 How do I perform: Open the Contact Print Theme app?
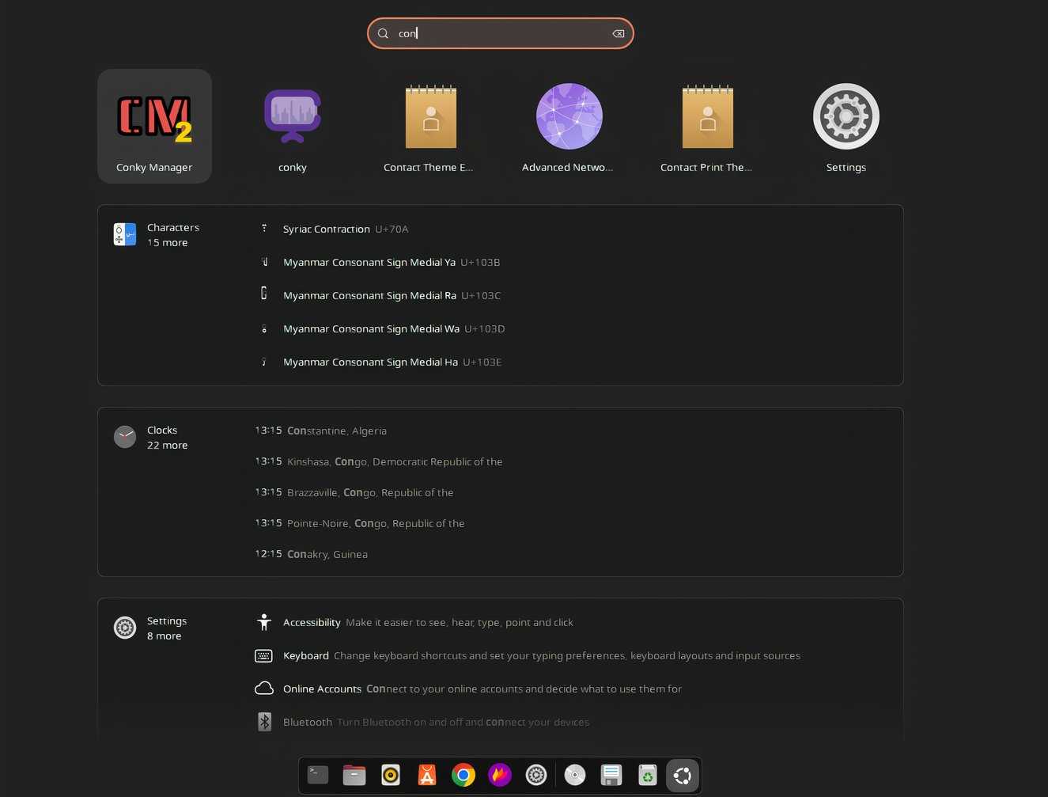tap(707, 126)
